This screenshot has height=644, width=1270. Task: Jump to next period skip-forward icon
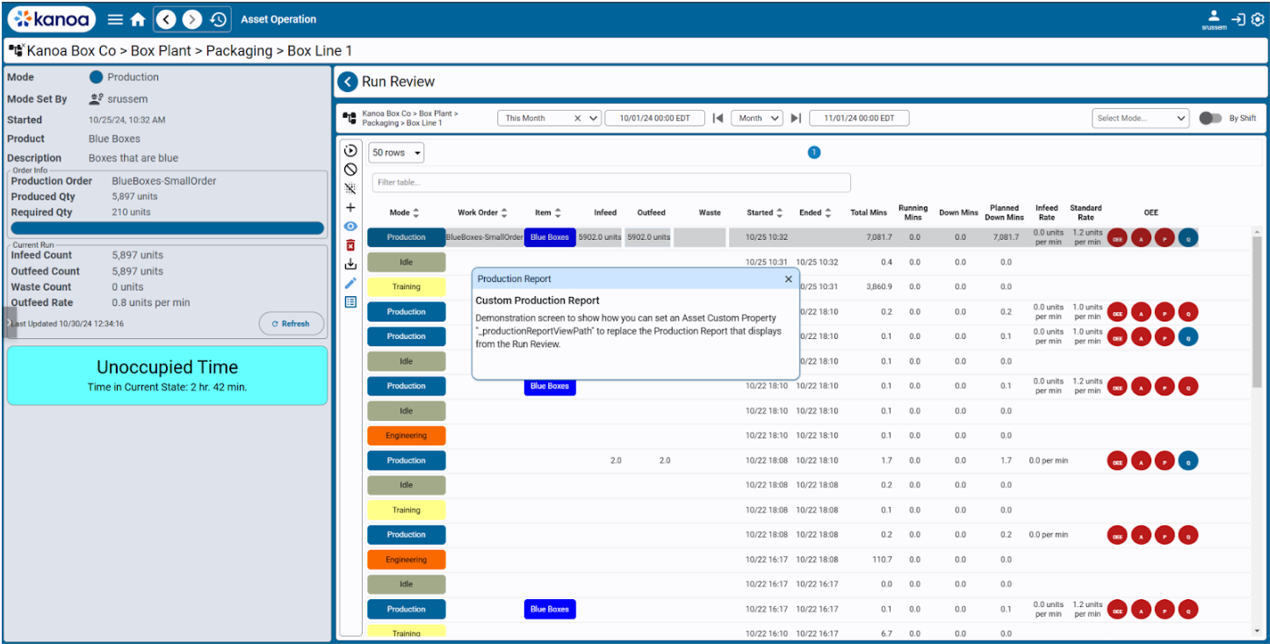click(796, 118)
